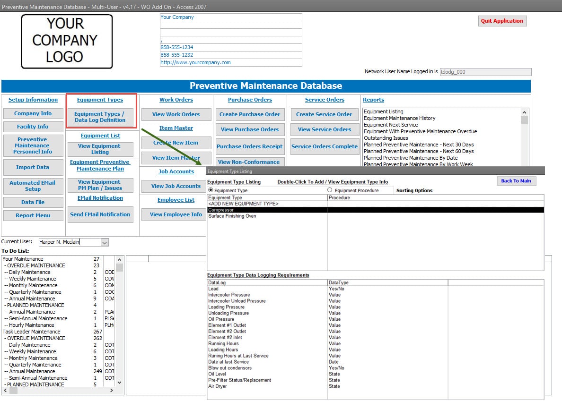Select Hourly Maintenance to-do row
This screenshot has width=562, height=401.
58,325
